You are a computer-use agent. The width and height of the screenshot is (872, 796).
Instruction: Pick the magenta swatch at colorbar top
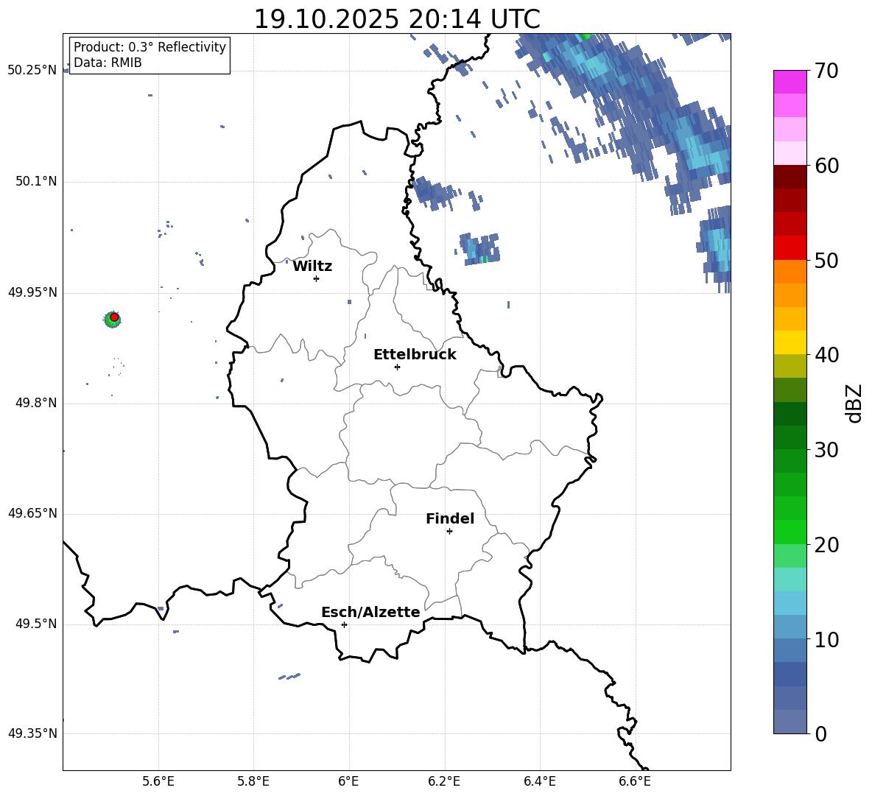(x=790, y=82)
